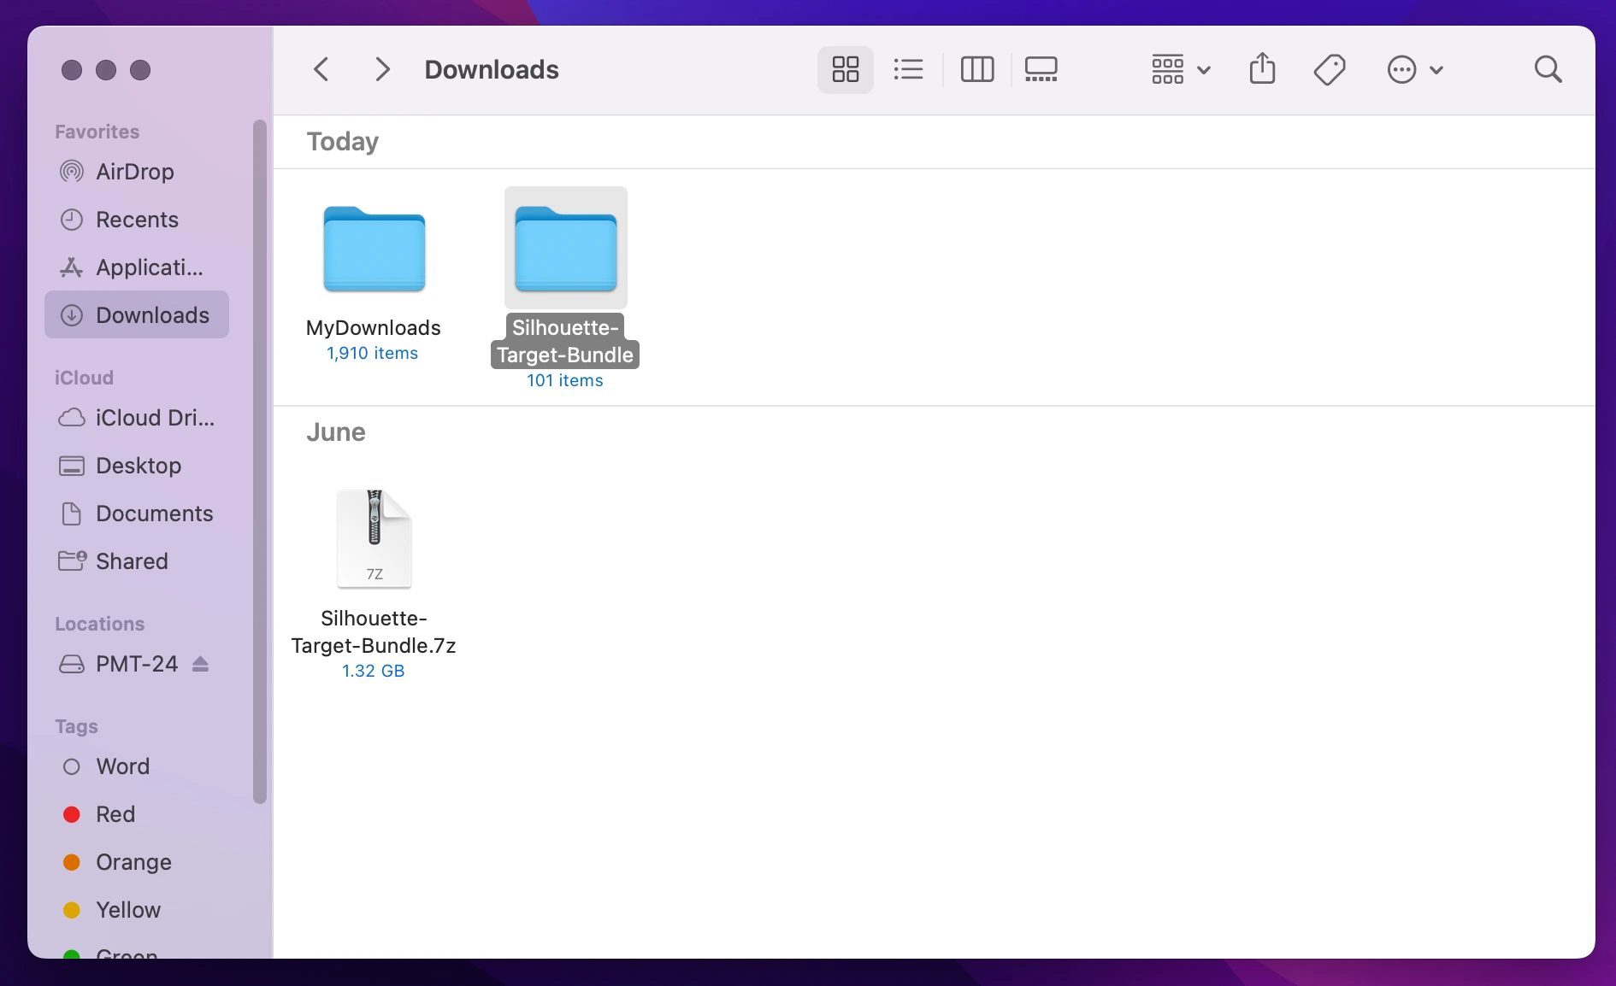Click the June group header
The image size is (1616, 986).
pyautogui.click(x=336, y=431)
